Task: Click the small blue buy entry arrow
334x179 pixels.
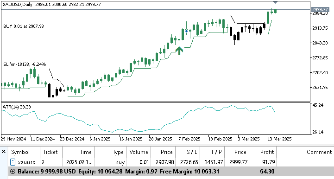Action: tap(186, 32)
